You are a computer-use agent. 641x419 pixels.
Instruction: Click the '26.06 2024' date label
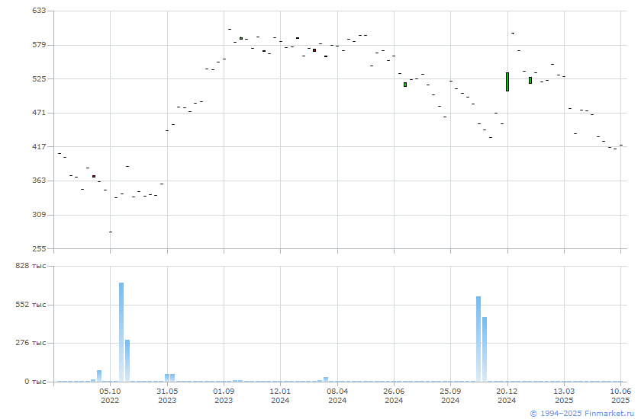[x=394, y=395]
